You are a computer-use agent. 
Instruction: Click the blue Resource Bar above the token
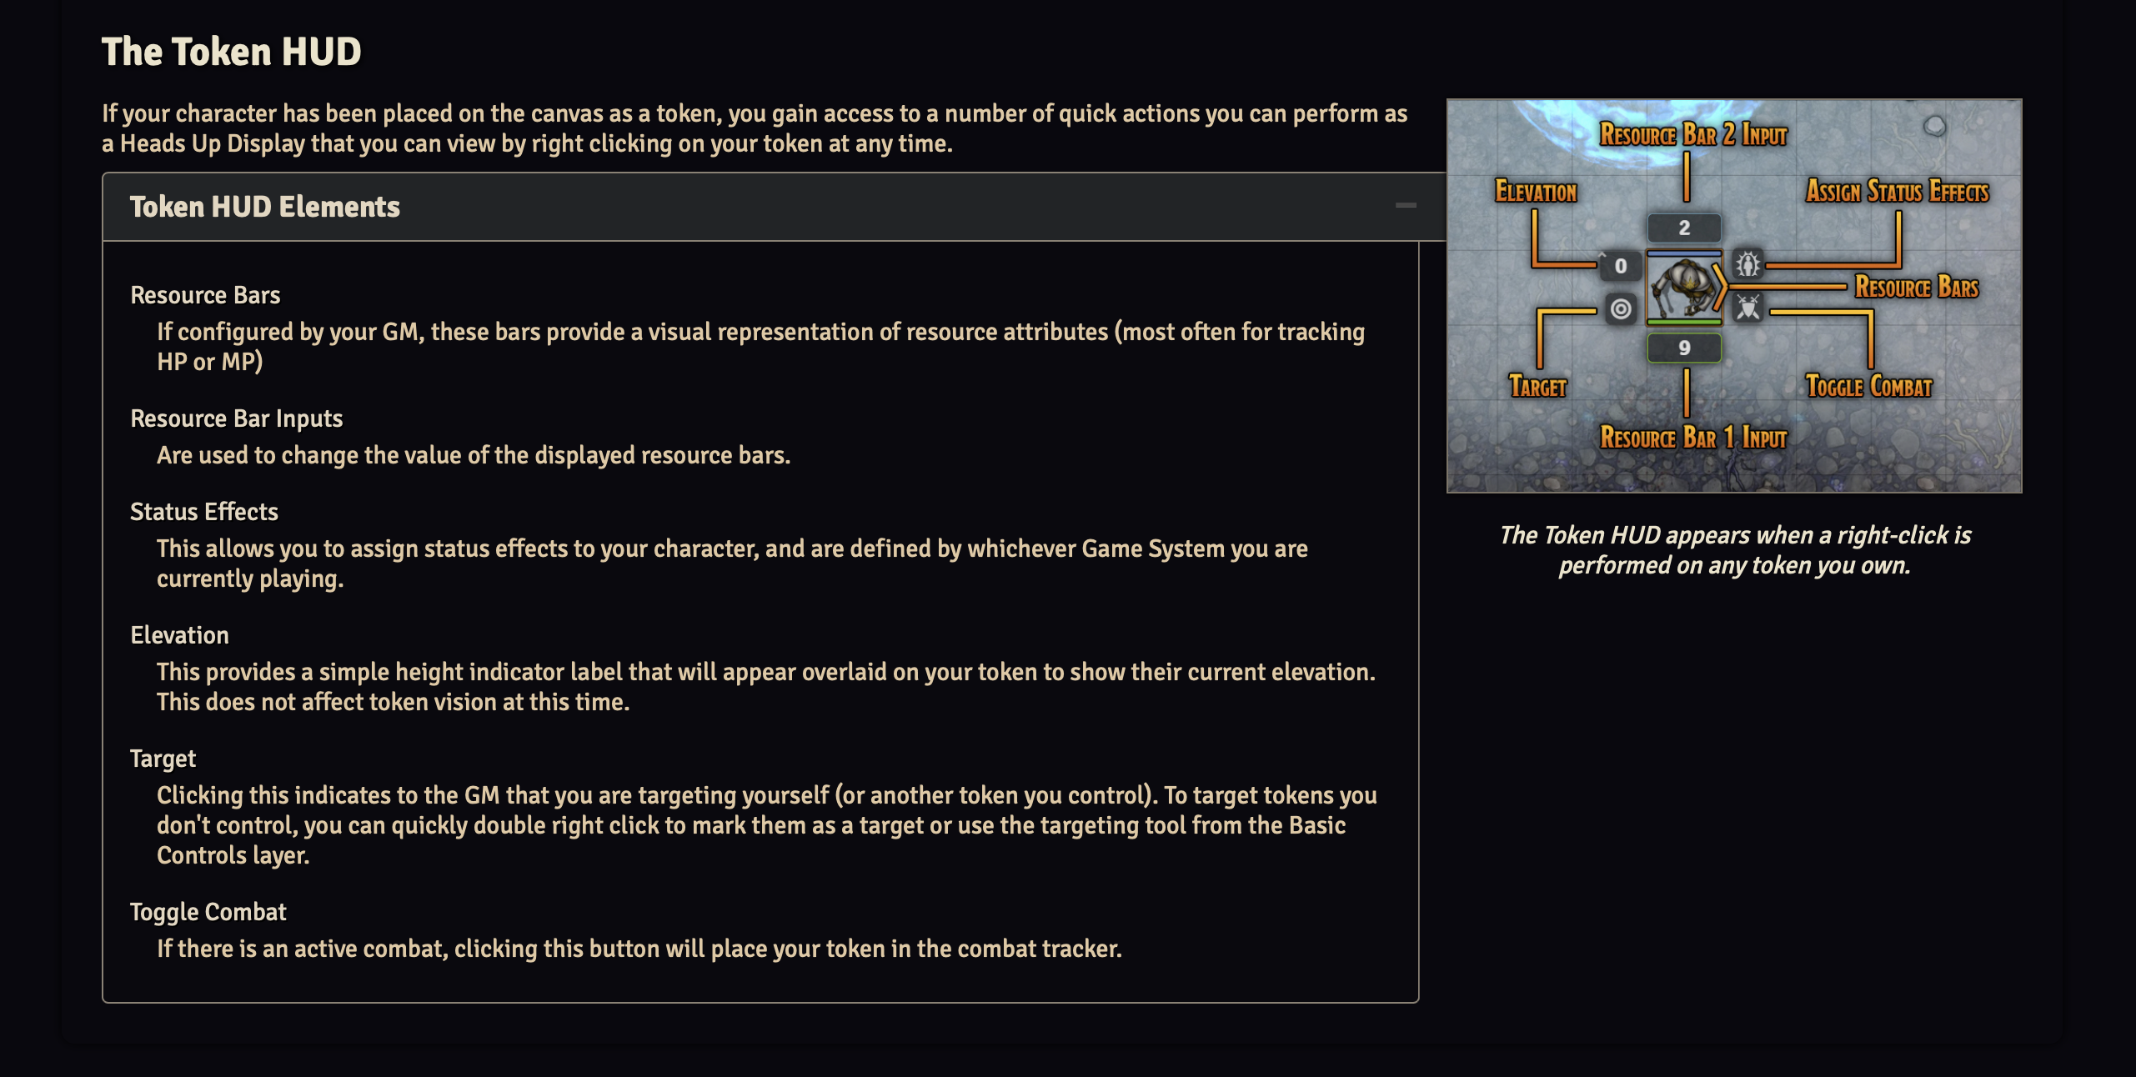(x=1685, y=253)
